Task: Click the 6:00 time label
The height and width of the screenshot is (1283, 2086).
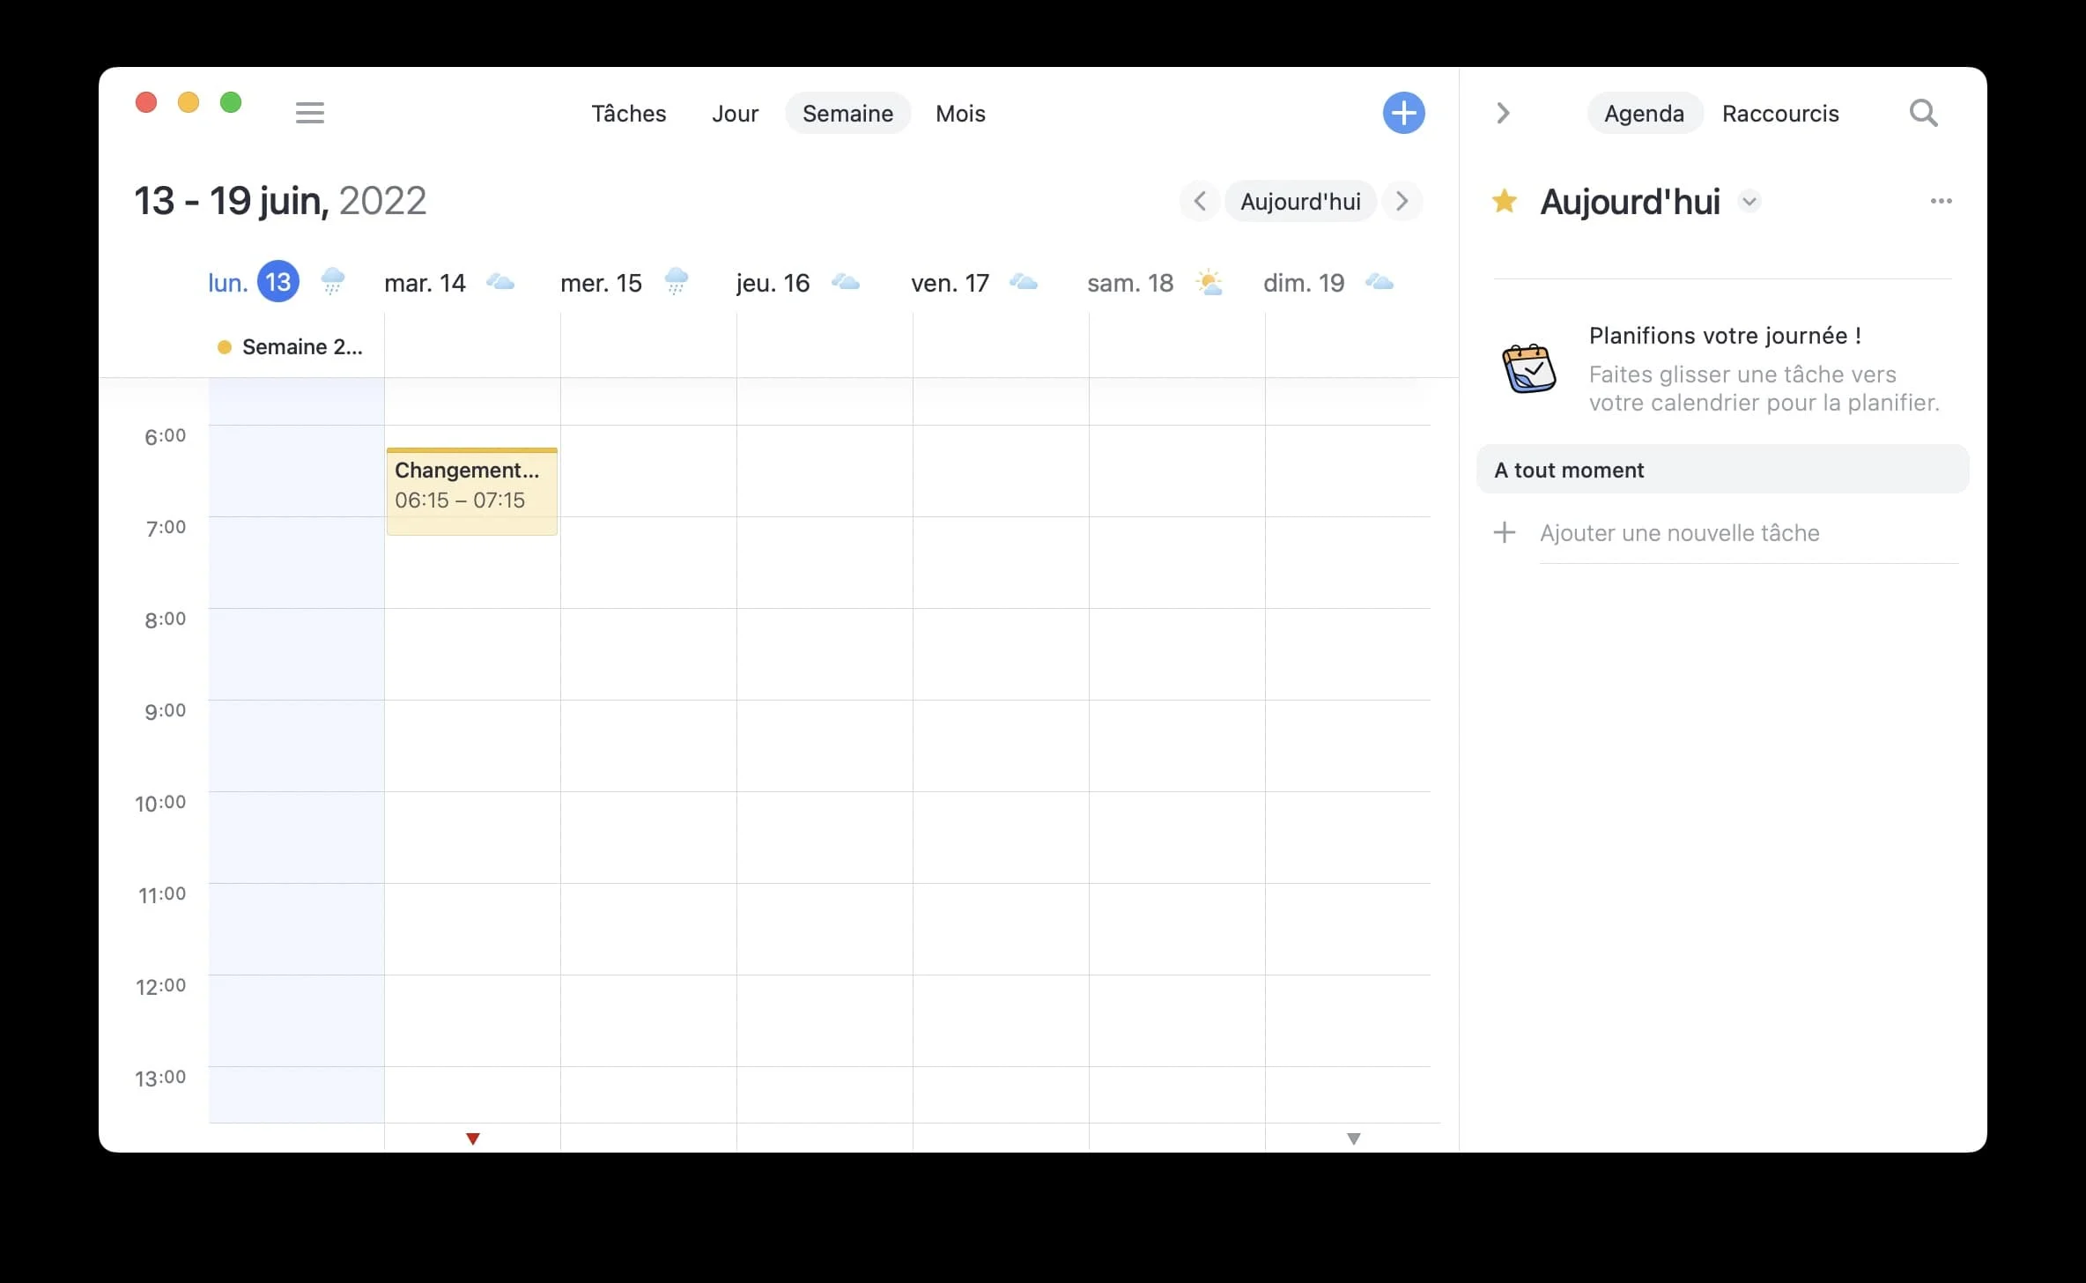Action: point(165,435)
